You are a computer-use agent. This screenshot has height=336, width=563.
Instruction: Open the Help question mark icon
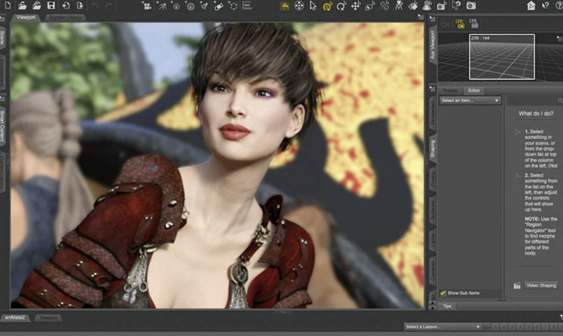[558, 6]
